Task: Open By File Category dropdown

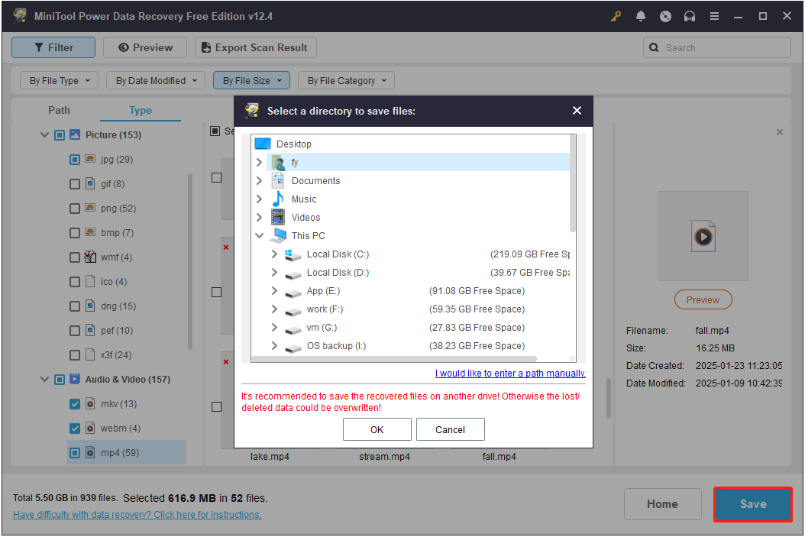Action: click(x=346, y=81)
